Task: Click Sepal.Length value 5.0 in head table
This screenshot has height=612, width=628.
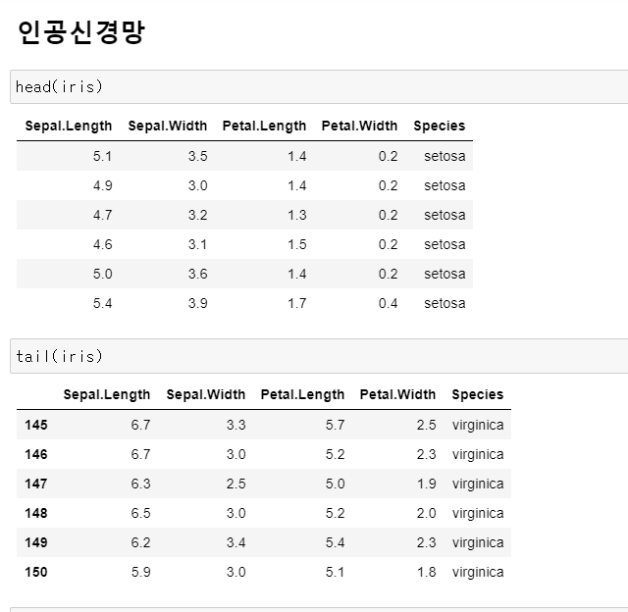Action: click(102, 274)
